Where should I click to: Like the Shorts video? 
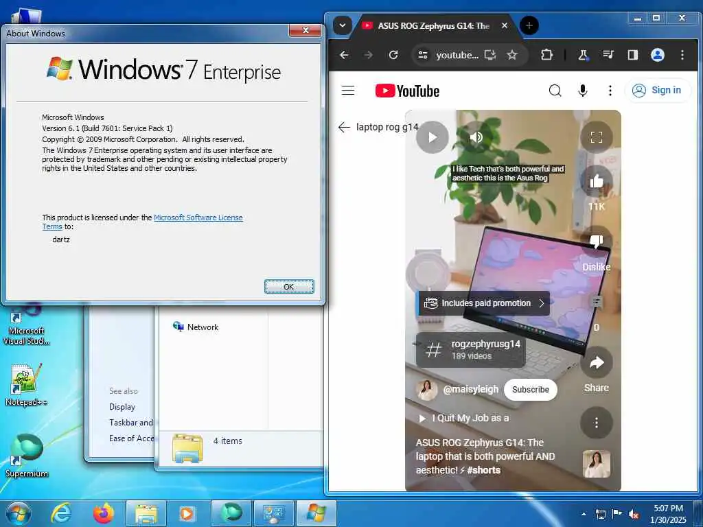597,181
